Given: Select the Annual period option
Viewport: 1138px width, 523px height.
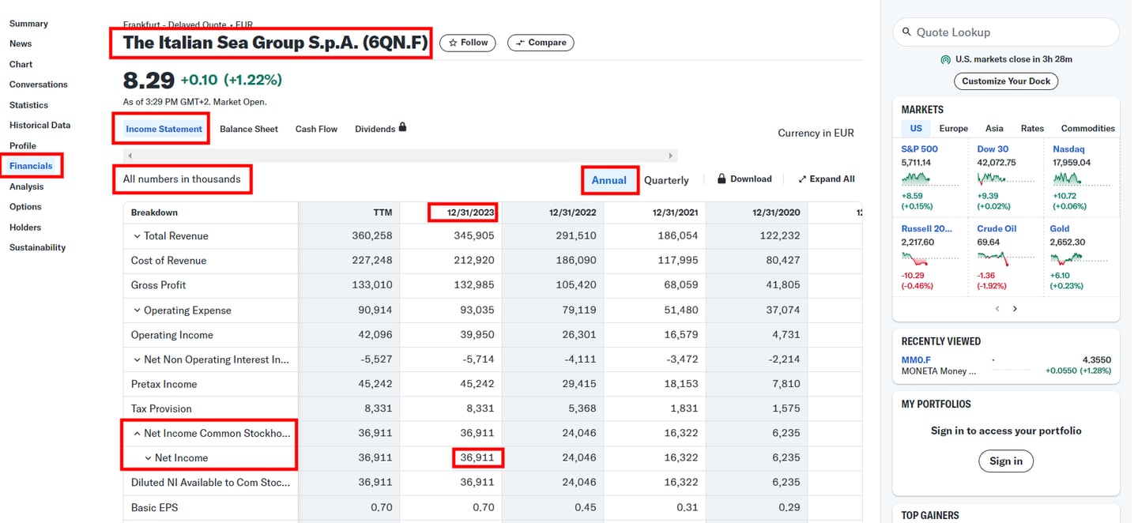Looking at the screenshot, I should point(609,180).
